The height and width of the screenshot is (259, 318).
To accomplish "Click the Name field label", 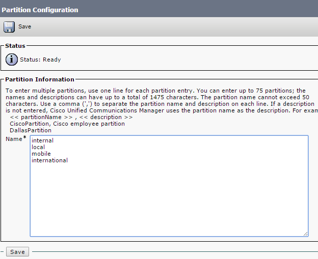I will (x=14, y=139).
